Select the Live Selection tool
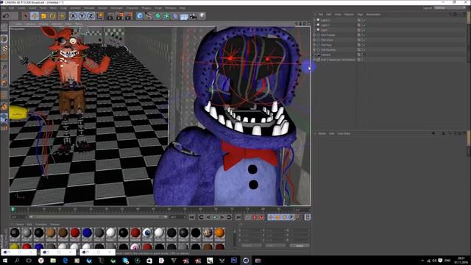 (x=26, y=15)
